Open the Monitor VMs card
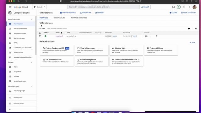The width and height of the screenshot is (201, 113). (x=126, y=50)
